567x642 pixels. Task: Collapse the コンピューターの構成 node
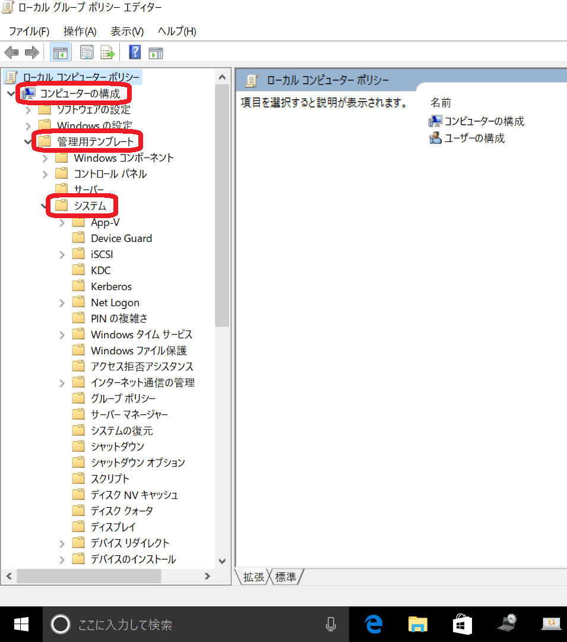coord(11,94)
